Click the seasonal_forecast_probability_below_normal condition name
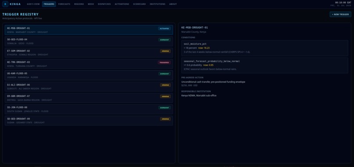354x167 pixels. [212, 61]
